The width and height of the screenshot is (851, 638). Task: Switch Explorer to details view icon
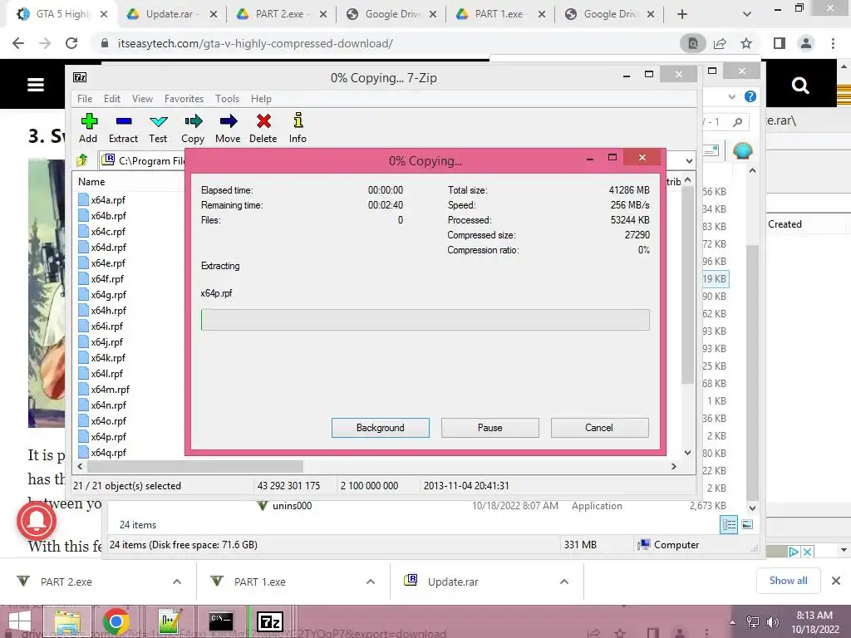(x=729, y=525)
